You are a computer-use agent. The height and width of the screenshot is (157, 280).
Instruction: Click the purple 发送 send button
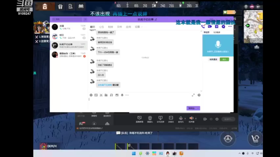(191, 108)
